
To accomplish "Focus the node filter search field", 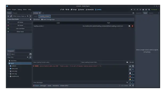I will (x=21, y=16).
